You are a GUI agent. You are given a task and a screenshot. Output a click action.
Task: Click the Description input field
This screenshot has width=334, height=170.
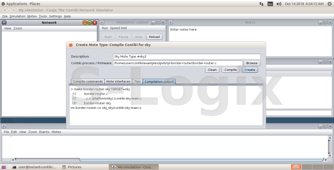tap(186, 56)
